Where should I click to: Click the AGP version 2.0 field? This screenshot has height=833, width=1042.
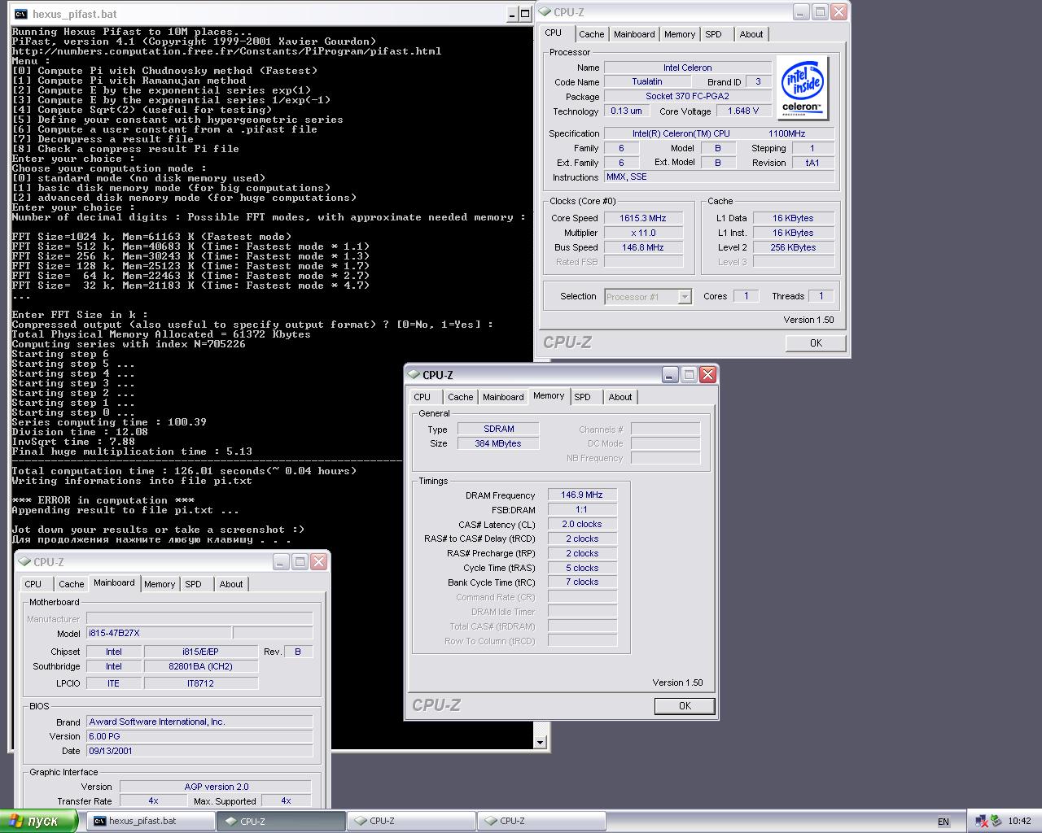[x=216, y=787]
